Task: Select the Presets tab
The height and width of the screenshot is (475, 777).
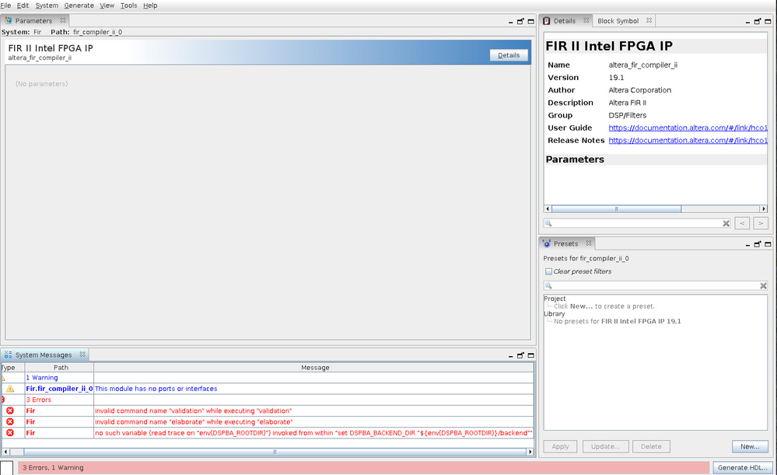Action: tap(566, 243)
